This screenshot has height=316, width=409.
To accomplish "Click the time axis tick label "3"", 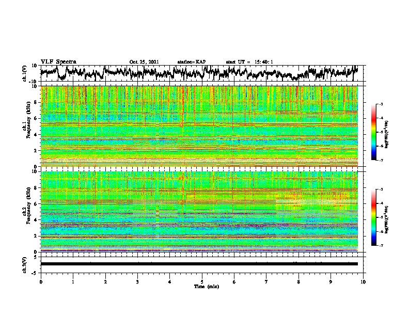I will click(x=137, y=282).
